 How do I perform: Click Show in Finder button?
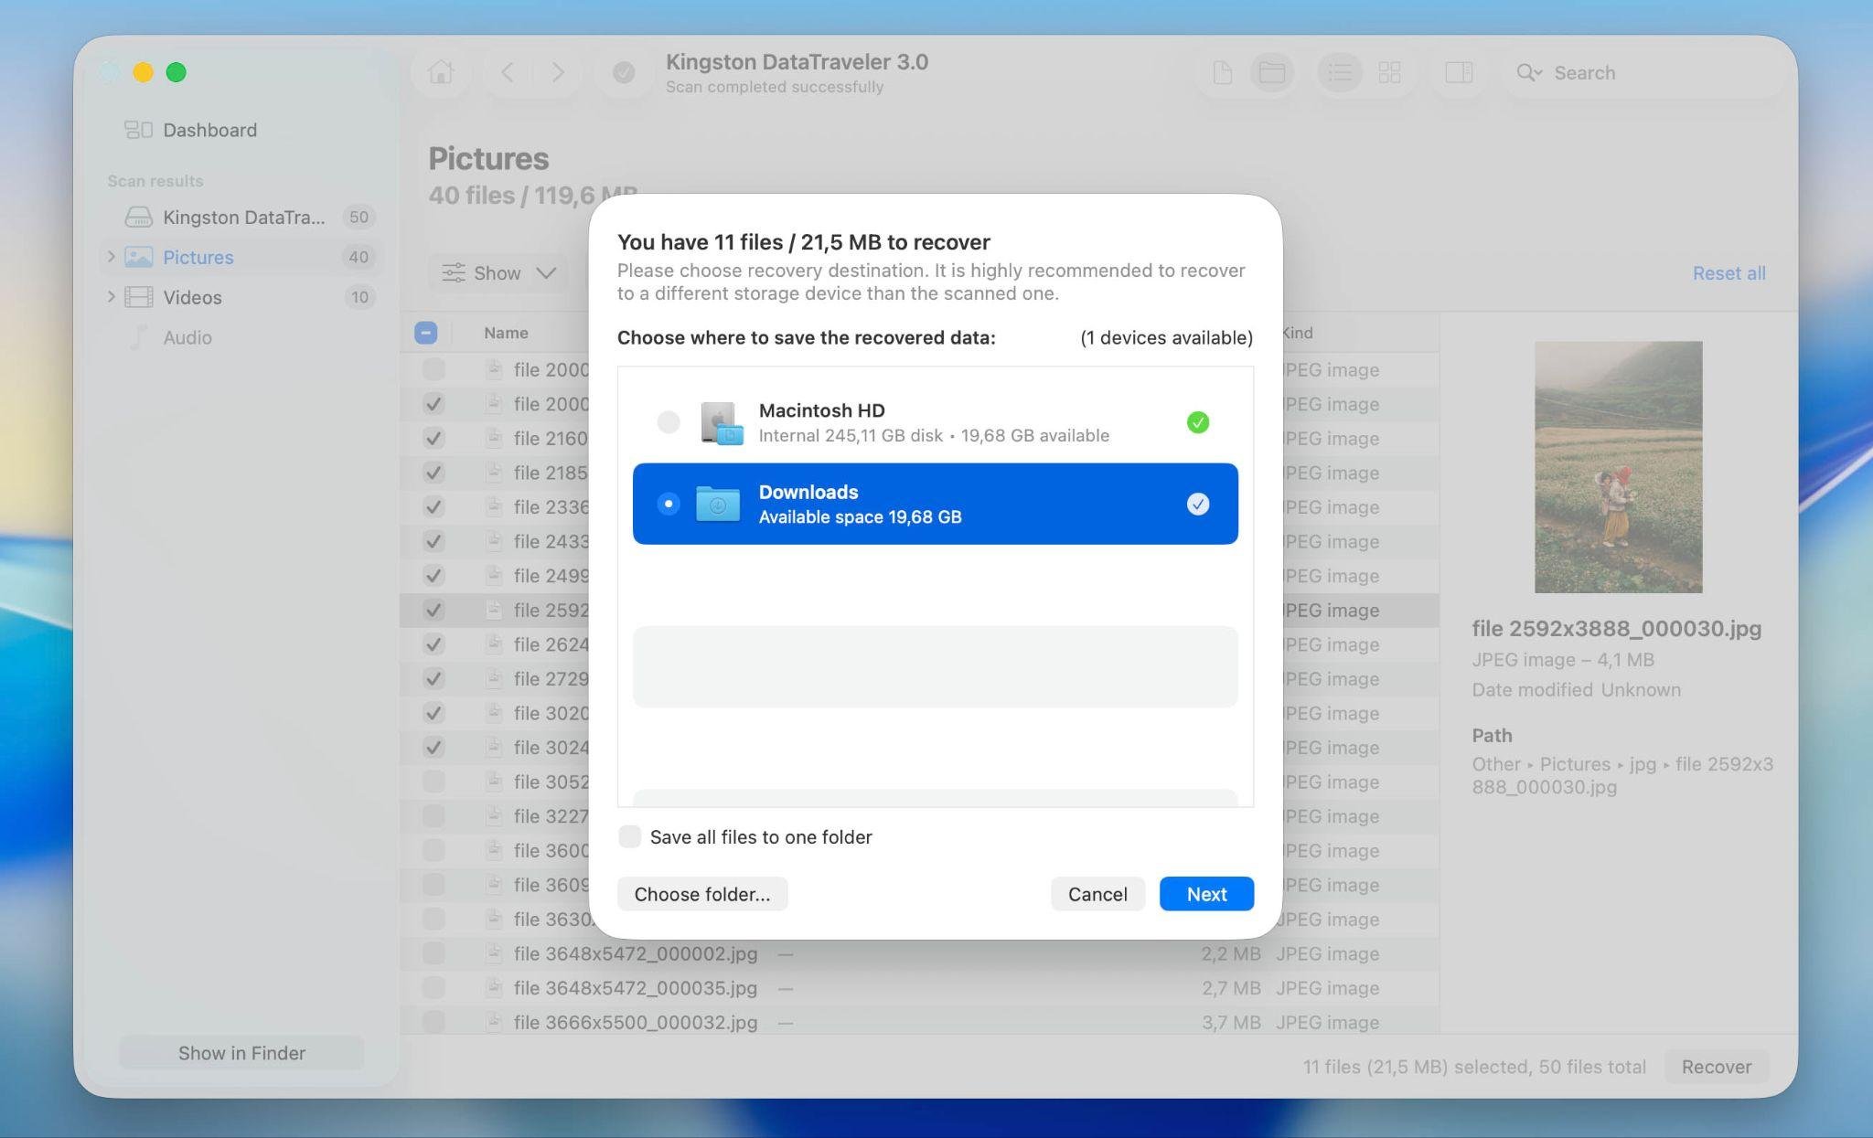point(241,1053)
